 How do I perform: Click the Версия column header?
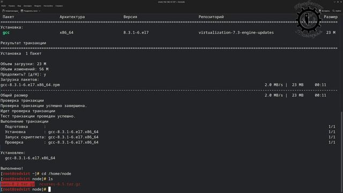click(130, 17)
